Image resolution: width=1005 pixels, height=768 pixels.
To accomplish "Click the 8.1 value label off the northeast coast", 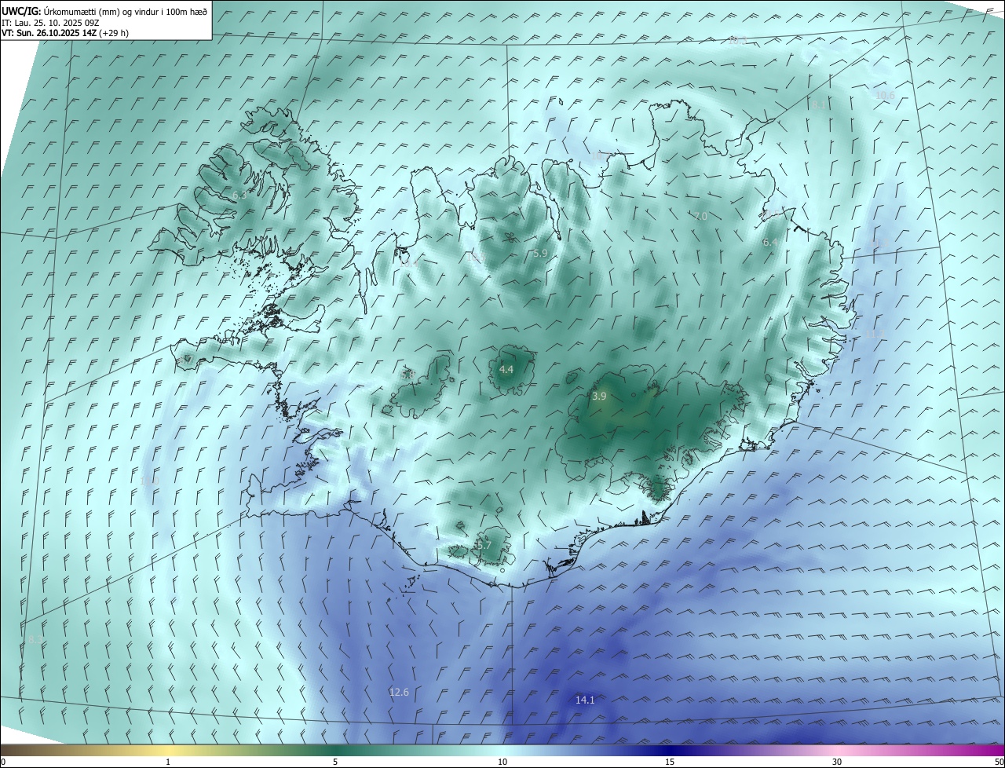I will (x=819, y=104).
